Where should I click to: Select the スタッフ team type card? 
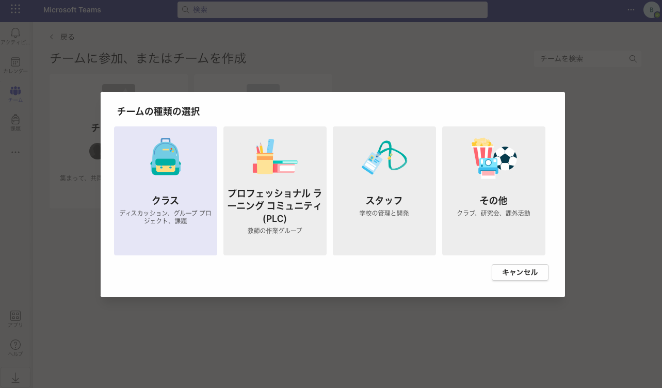pos(384,190)
